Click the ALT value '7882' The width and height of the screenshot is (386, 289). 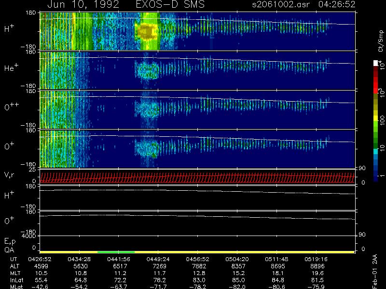(199, 266)
